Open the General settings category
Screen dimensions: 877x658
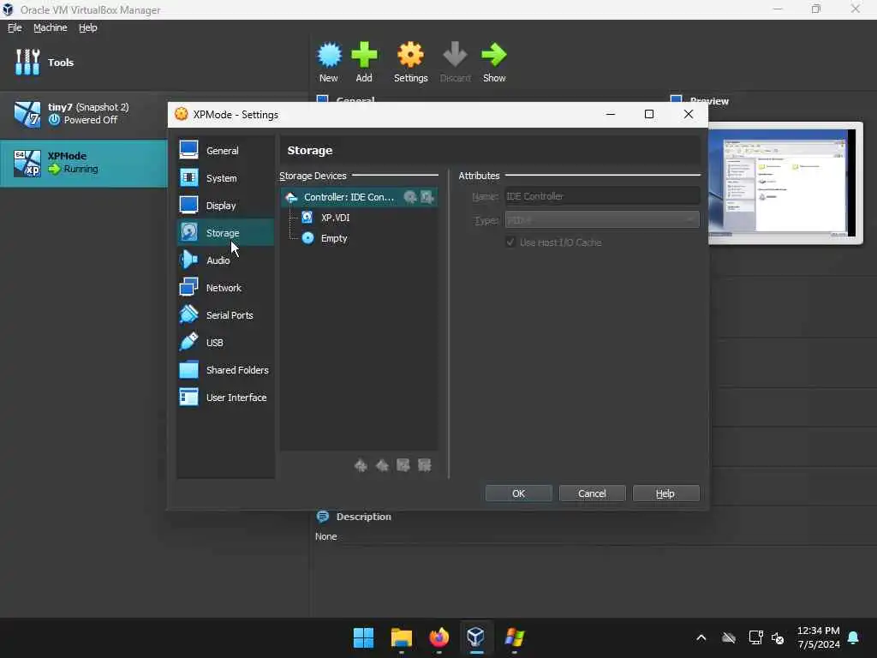(225, 151)
